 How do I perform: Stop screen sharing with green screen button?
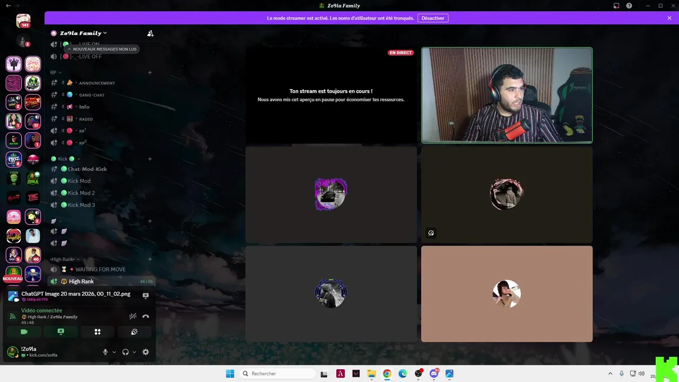[x=60, y=332]
